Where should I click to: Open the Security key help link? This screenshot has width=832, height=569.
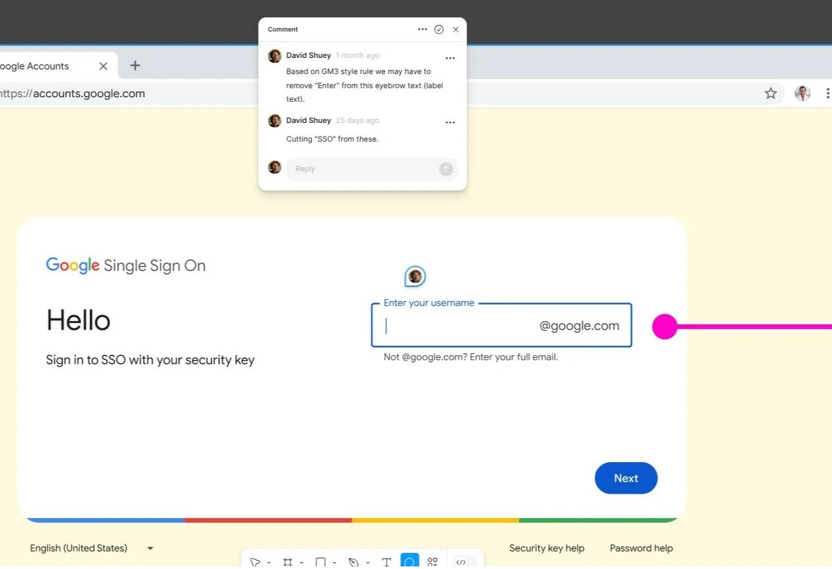click(547, 548)
